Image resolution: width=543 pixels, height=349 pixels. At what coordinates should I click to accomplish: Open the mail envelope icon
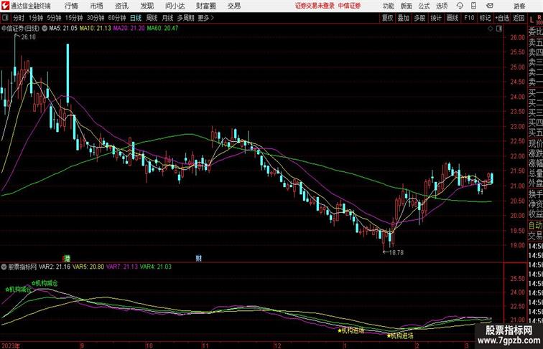pyautogui.click(x=490, y=6)
